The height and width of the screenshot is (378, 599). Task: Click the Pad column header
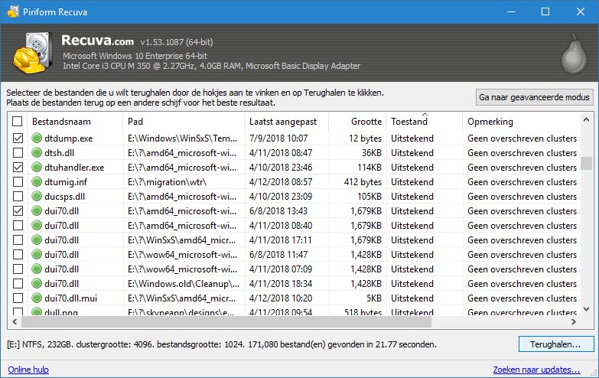click(184, 122)
